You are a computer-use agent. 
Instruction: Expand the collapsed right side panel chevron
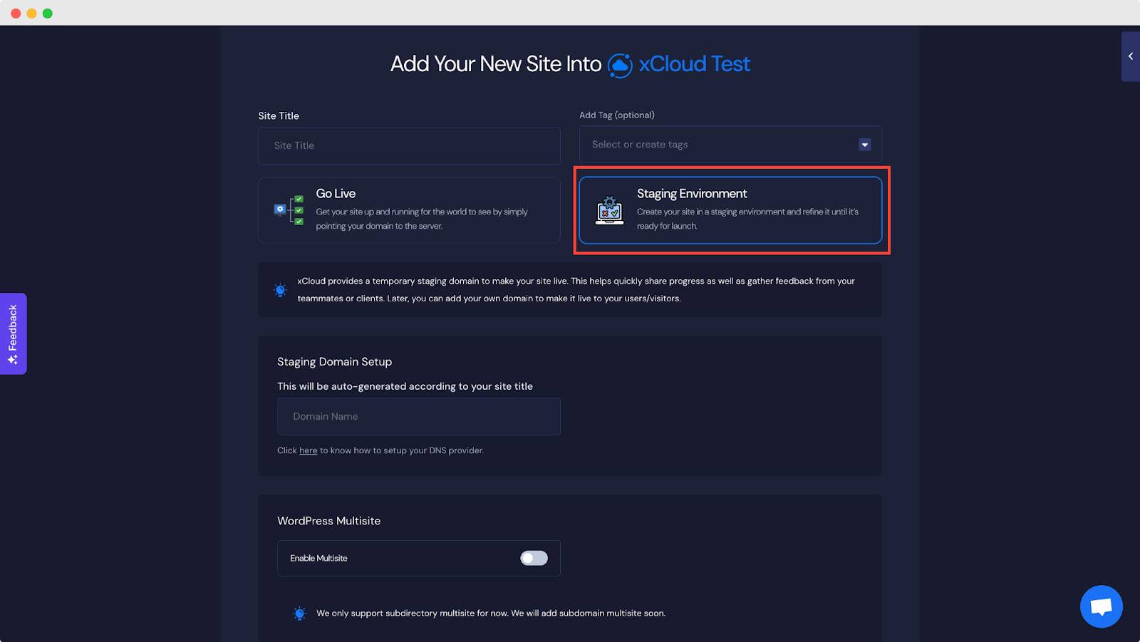point(1130,56)
